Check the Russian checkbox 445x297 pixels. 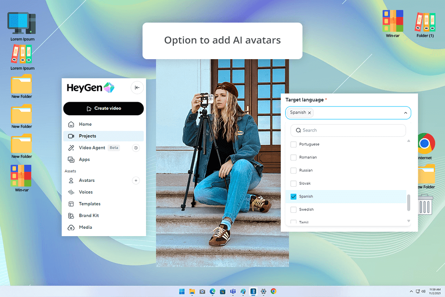pyautogui.click(x=293, y=170)
